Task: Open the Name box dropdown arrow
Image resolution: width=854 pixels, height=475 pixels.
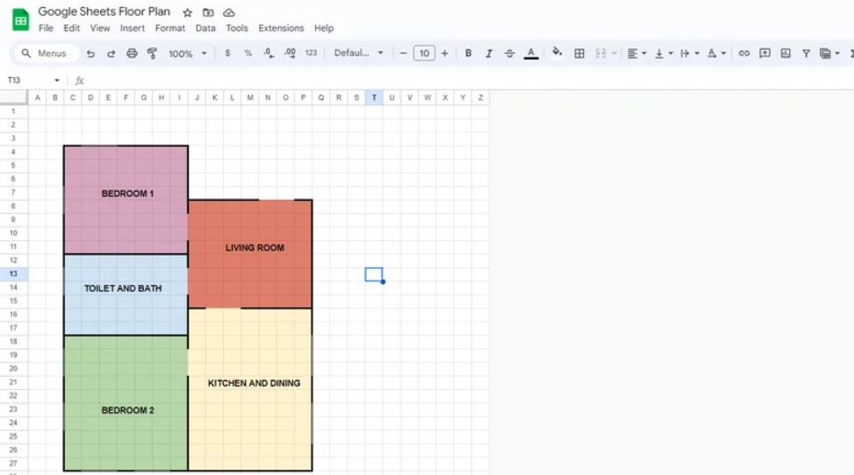Action: [x=57, y=81]
